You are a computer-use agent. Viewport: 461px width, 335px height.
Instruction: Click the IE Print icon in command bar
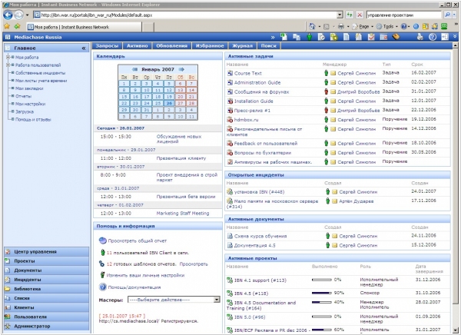point(341,27)
